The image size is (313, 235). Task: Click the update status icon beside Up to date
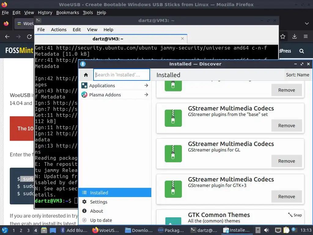84,220
